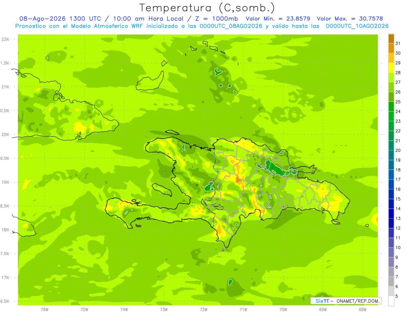Select "Valor Max. = 30.7578"
The image size is (407, 314).
[x=350, y=19]
